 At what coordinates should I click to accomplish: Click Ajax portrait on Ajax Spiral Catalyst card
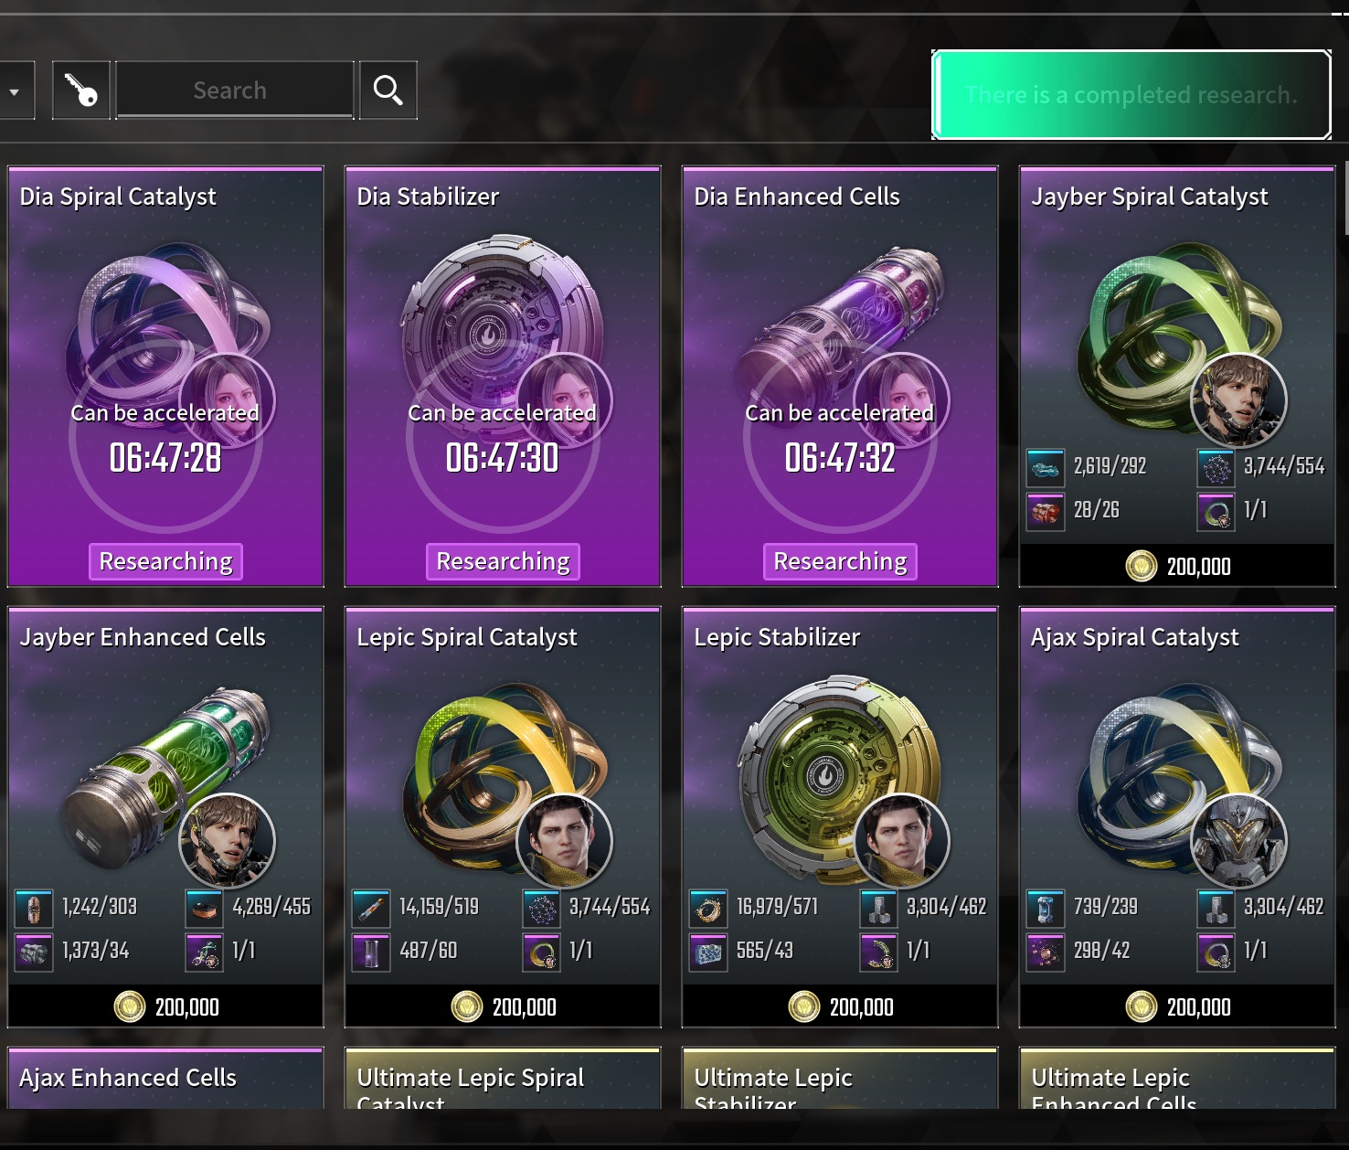[1238, 842]
